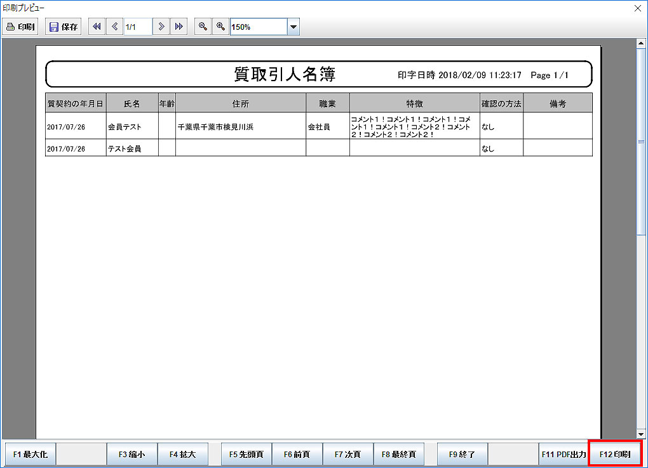Screen dimensions: 648x468
Task: Click the vertical scrollbar down arrow
Action: (x=640, y=434)
